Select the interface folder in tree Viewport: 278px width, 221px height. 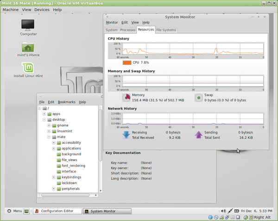point(66,172)
